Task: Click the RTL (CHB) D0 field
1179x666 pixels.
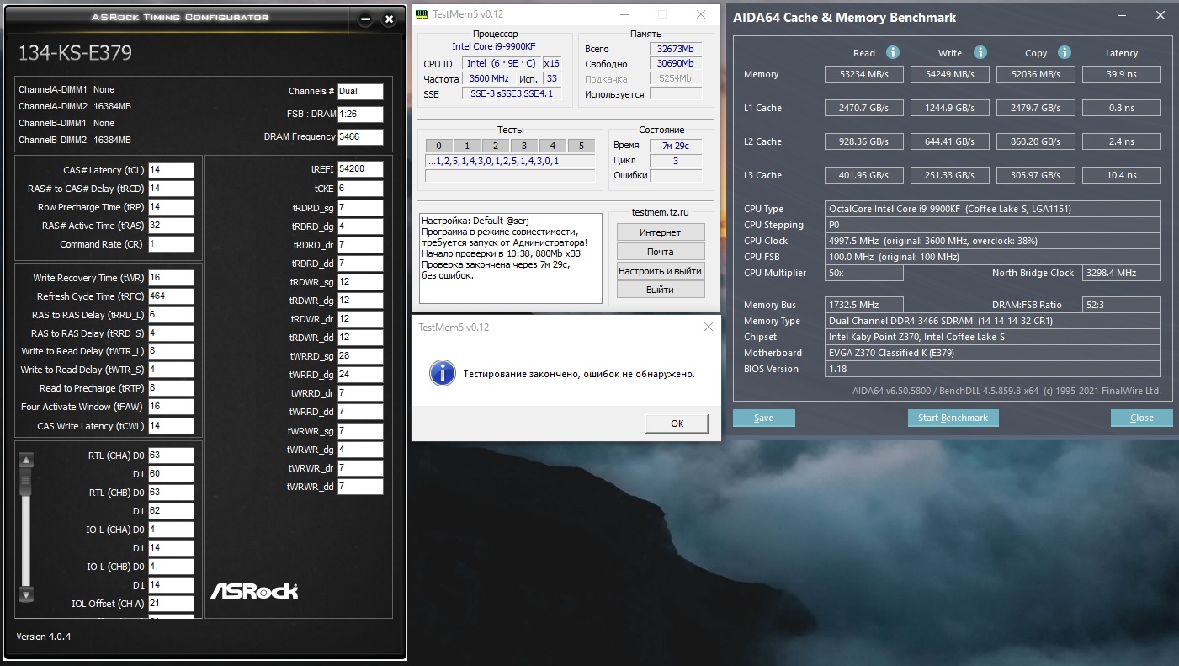Action: click(x=171, y=493)
